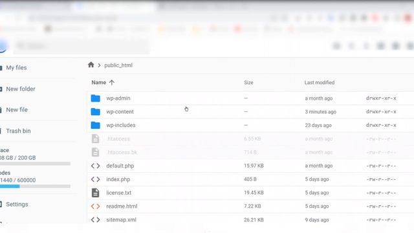
Task: Sort files by Size column
Action: tap(248, 82)
